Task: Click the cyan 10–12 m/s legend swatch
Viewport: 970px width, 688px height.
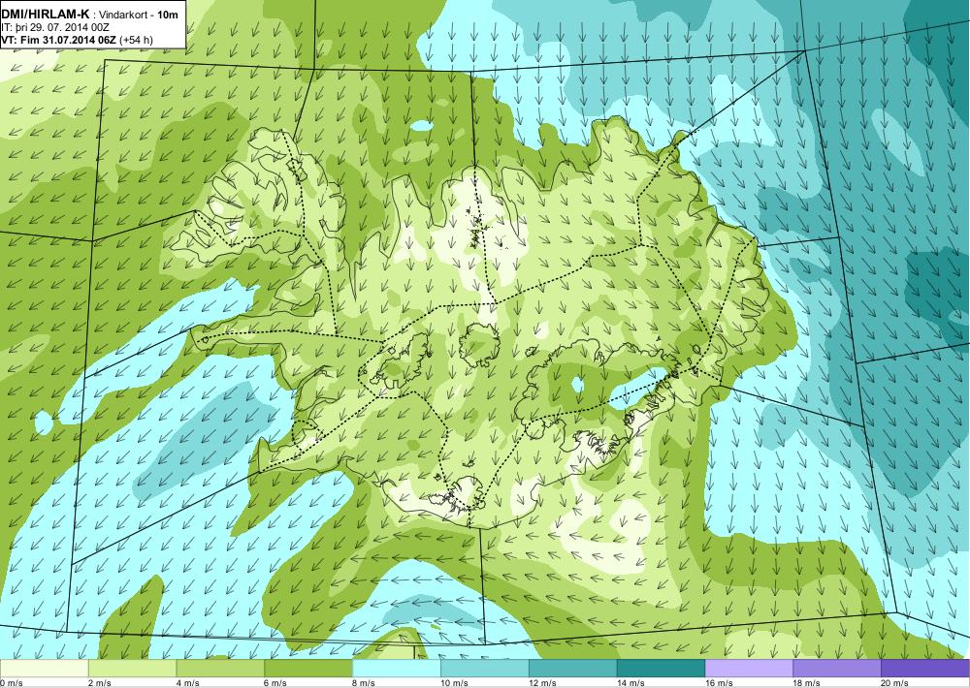Action: click(485, 669)
